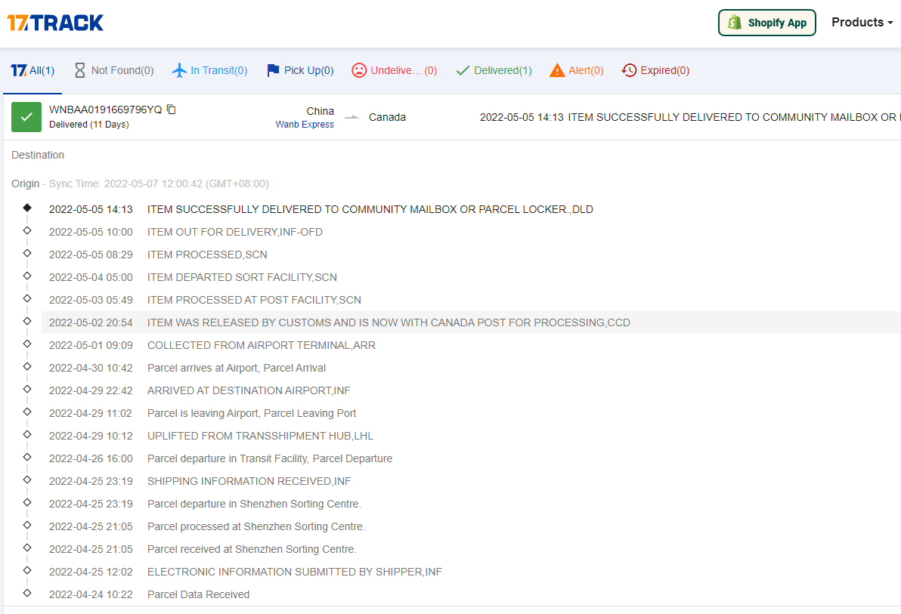Click the Undelivered sad face icon
This screenshot has width=901, height=614.
point(359,70)
